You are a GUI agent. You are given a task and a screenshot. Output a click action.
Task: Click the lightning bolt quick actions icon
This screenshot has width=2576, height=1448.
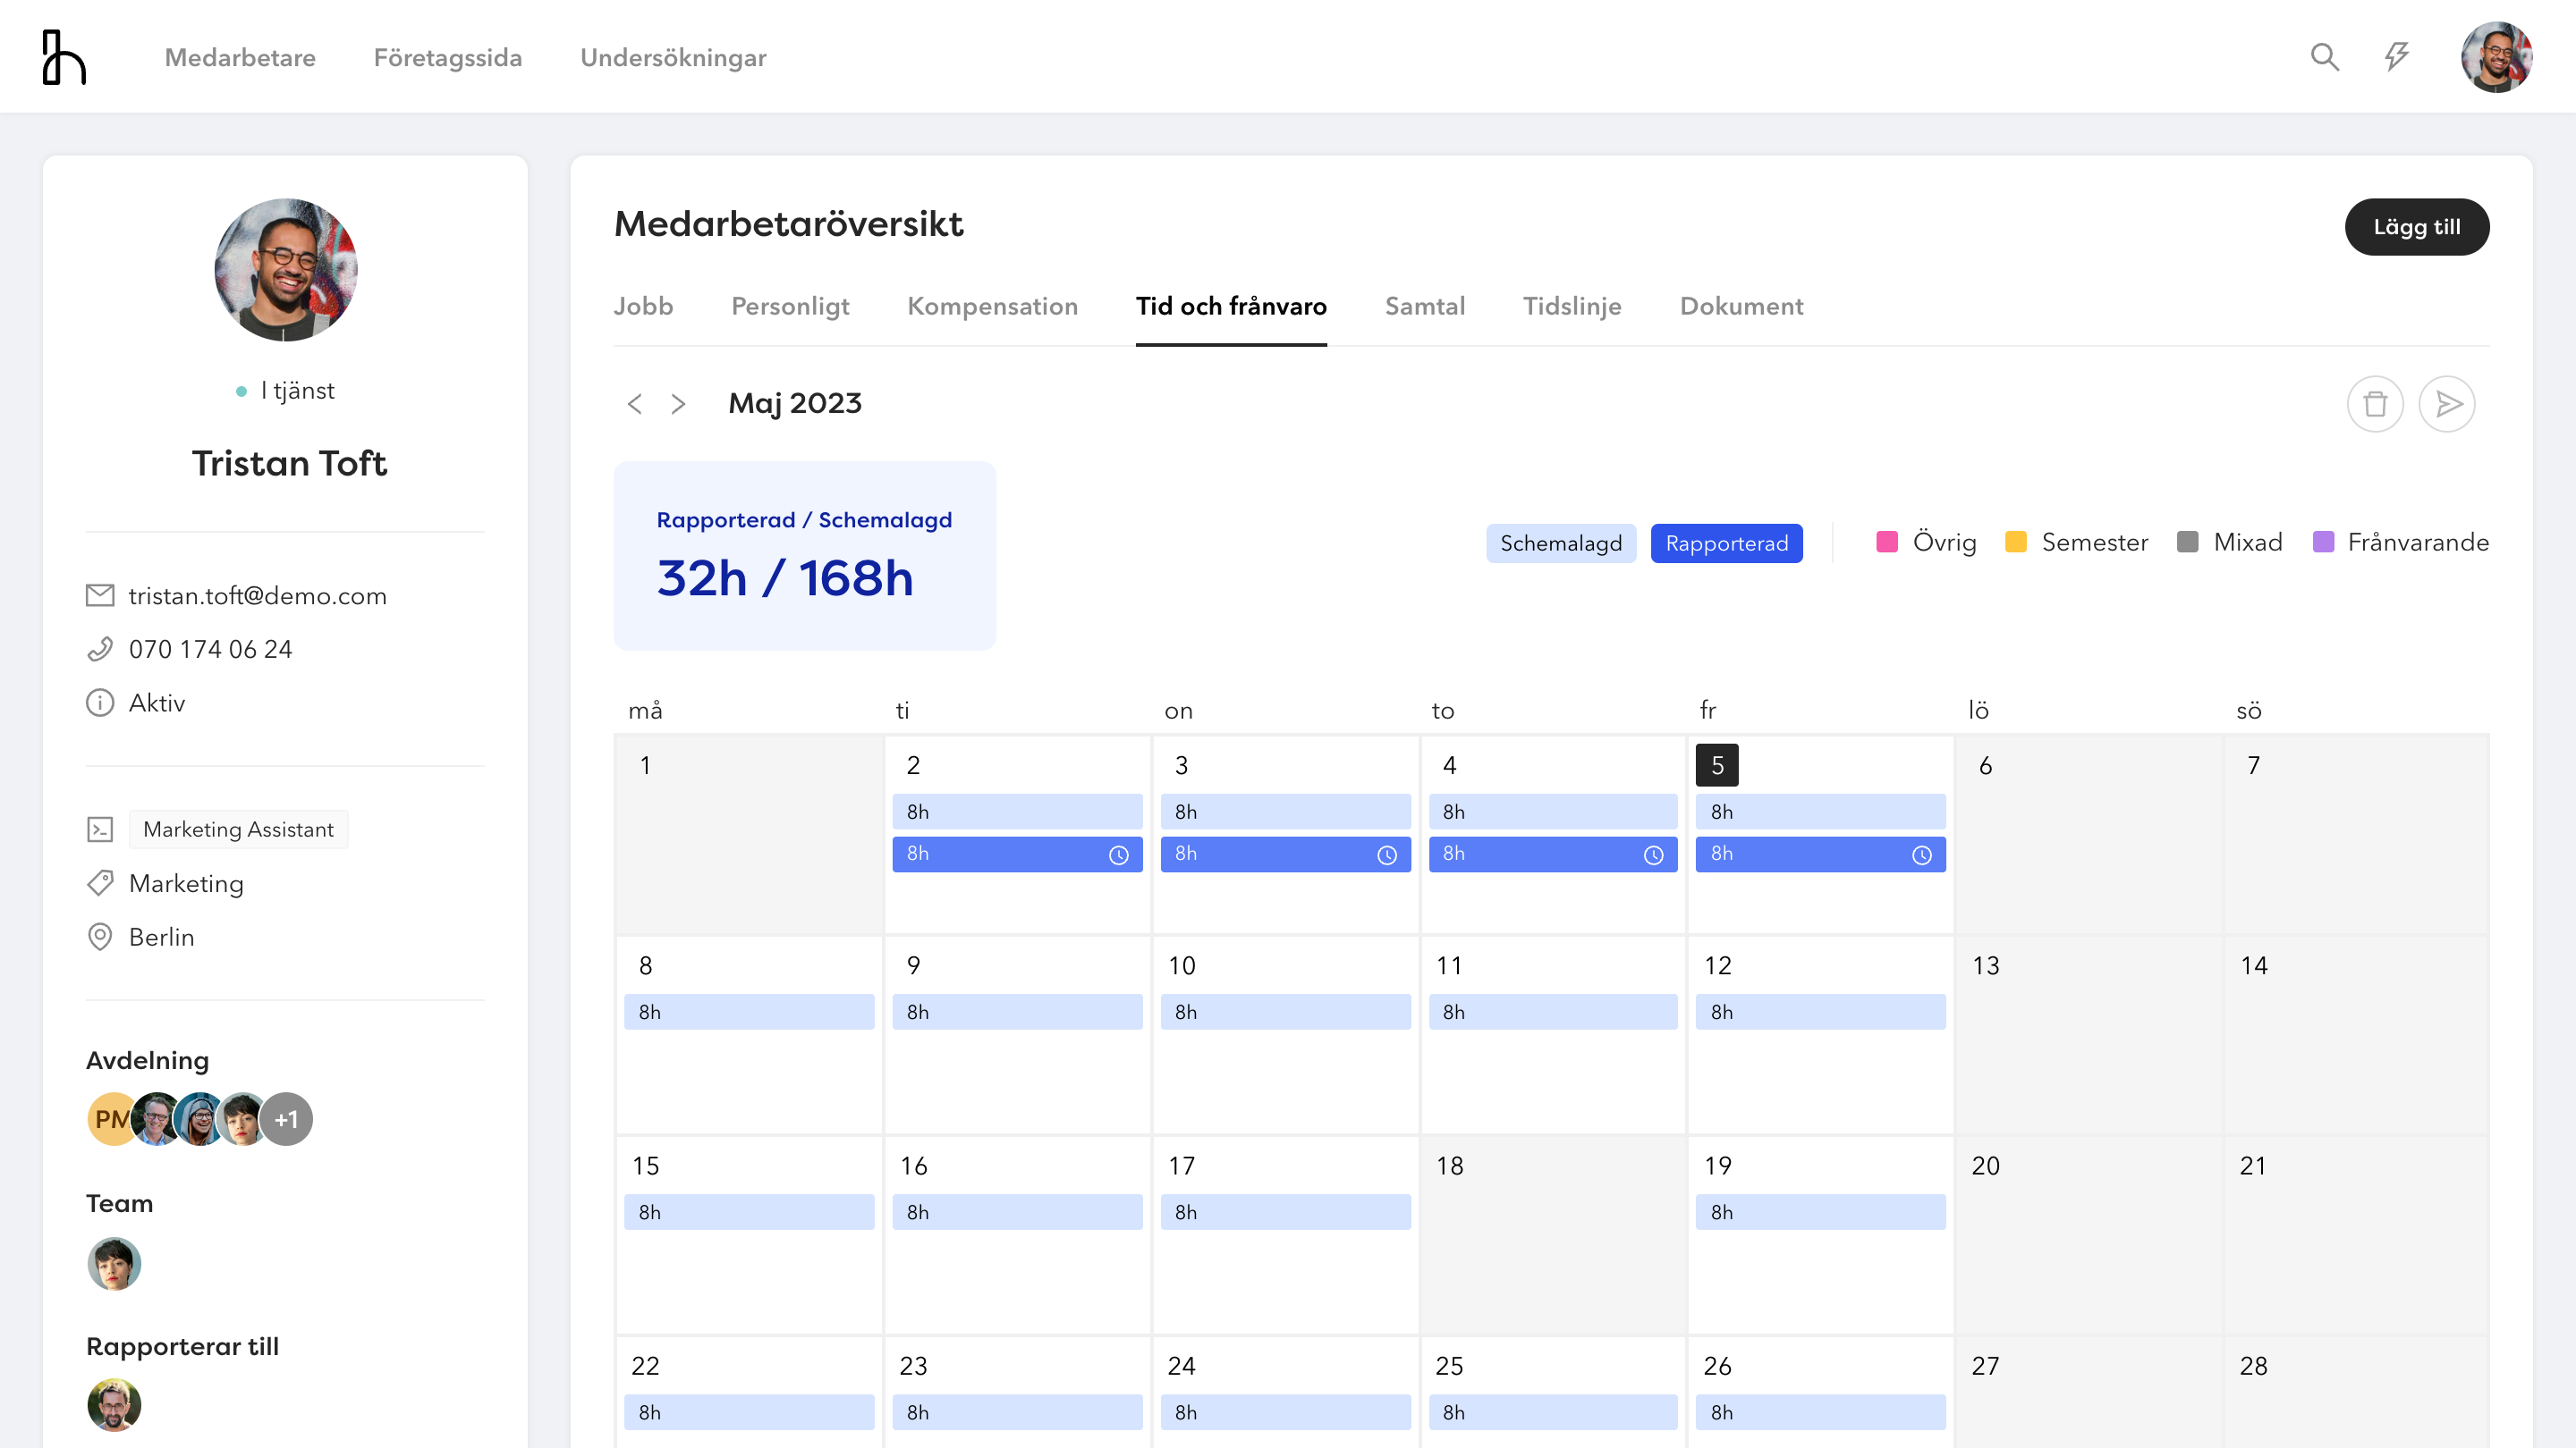click(x=2396, y=56)
